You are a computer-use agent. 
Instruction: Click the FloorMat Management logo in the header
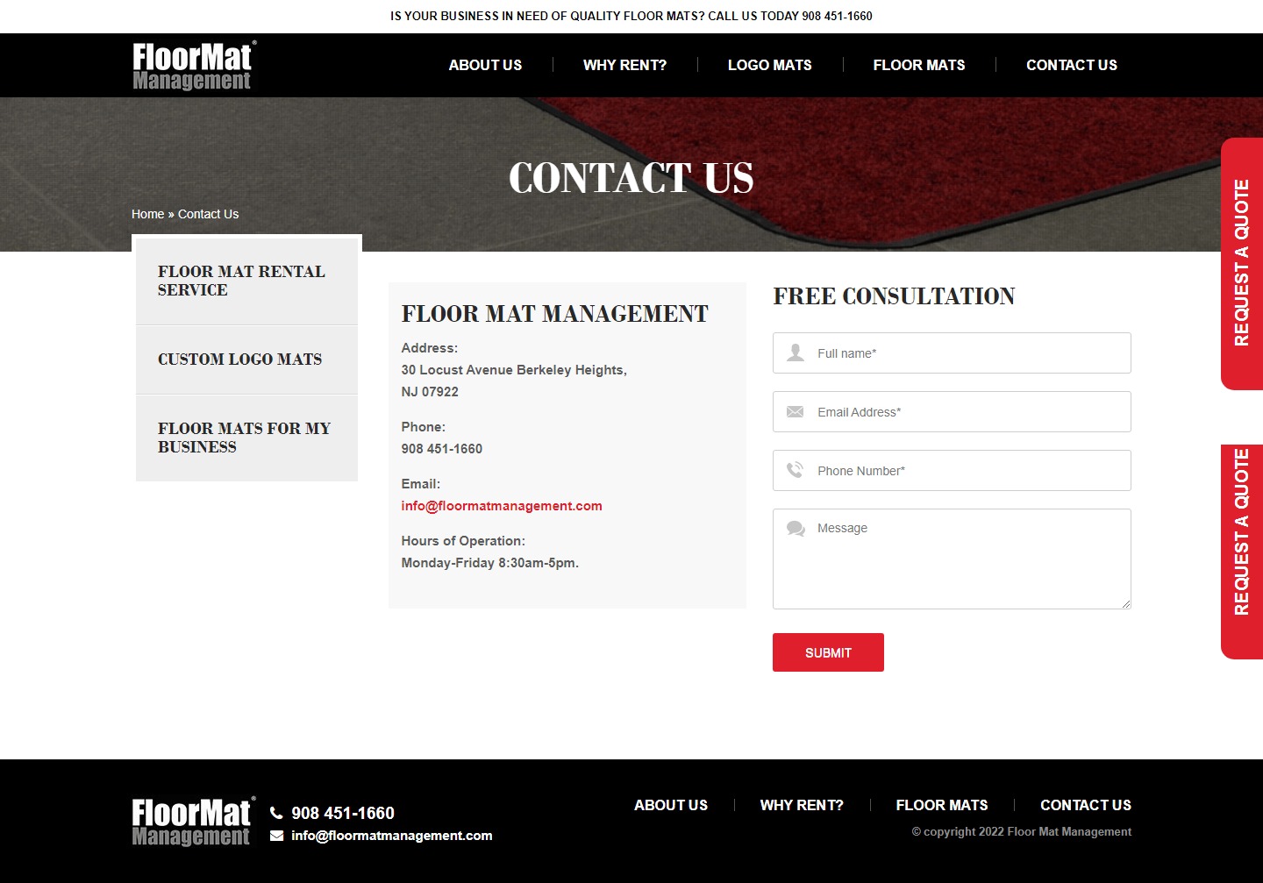pos(192,65)
